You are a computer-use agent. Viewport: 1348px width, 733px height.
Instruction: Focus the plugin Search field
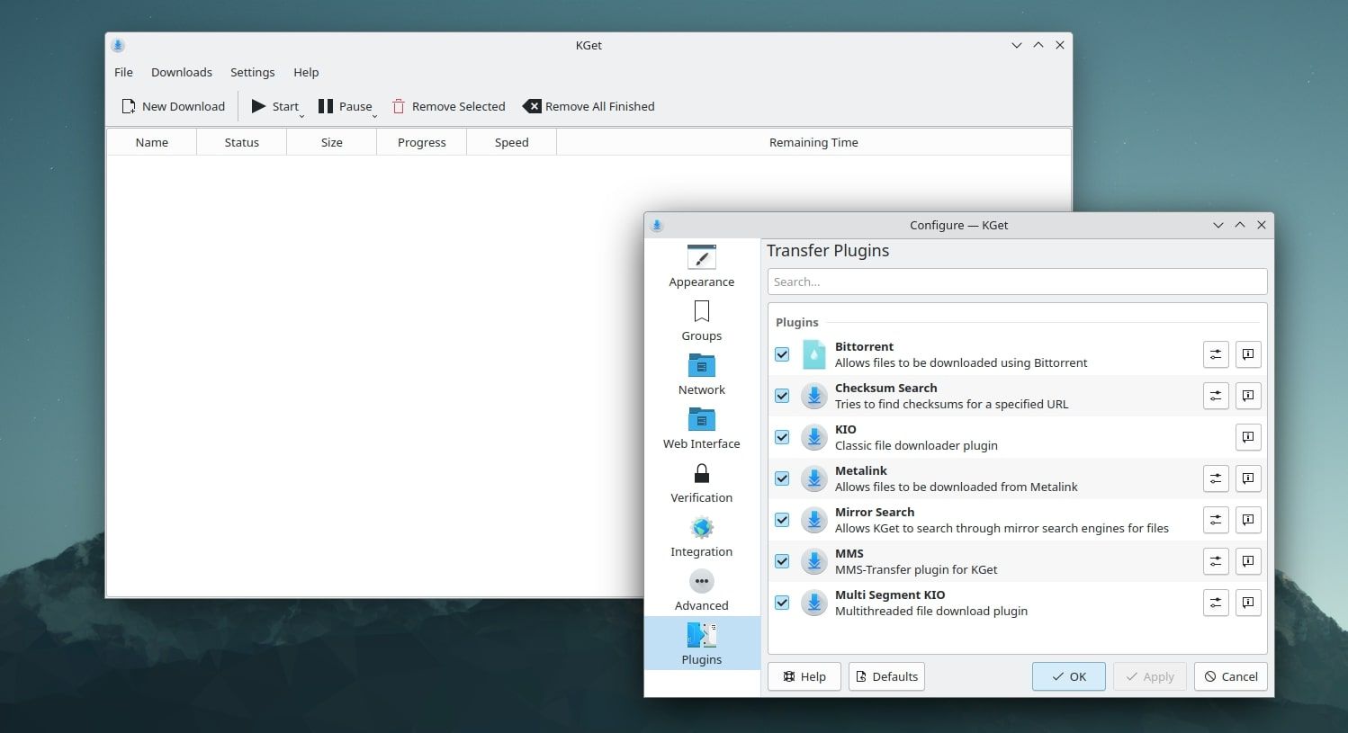1017,282
